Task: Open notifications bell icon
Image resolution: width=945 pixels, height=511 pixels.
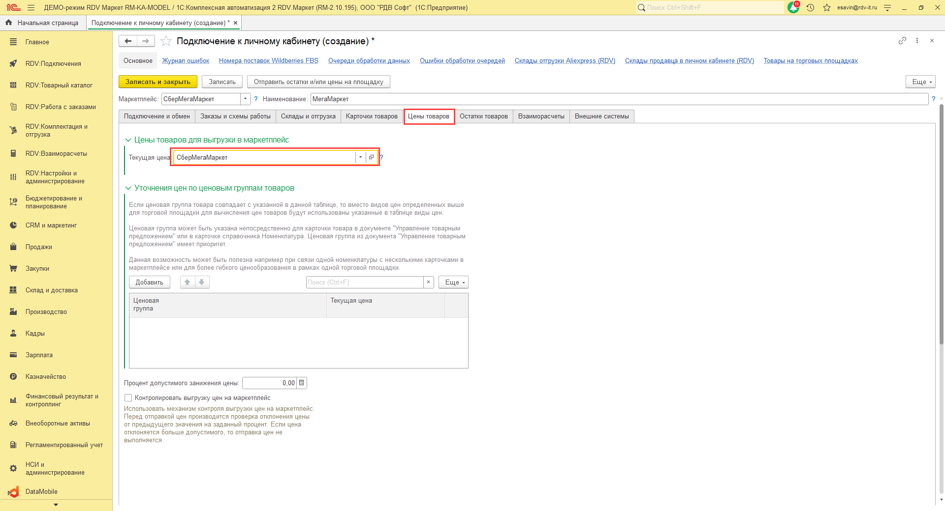Action: pos(793,7)
